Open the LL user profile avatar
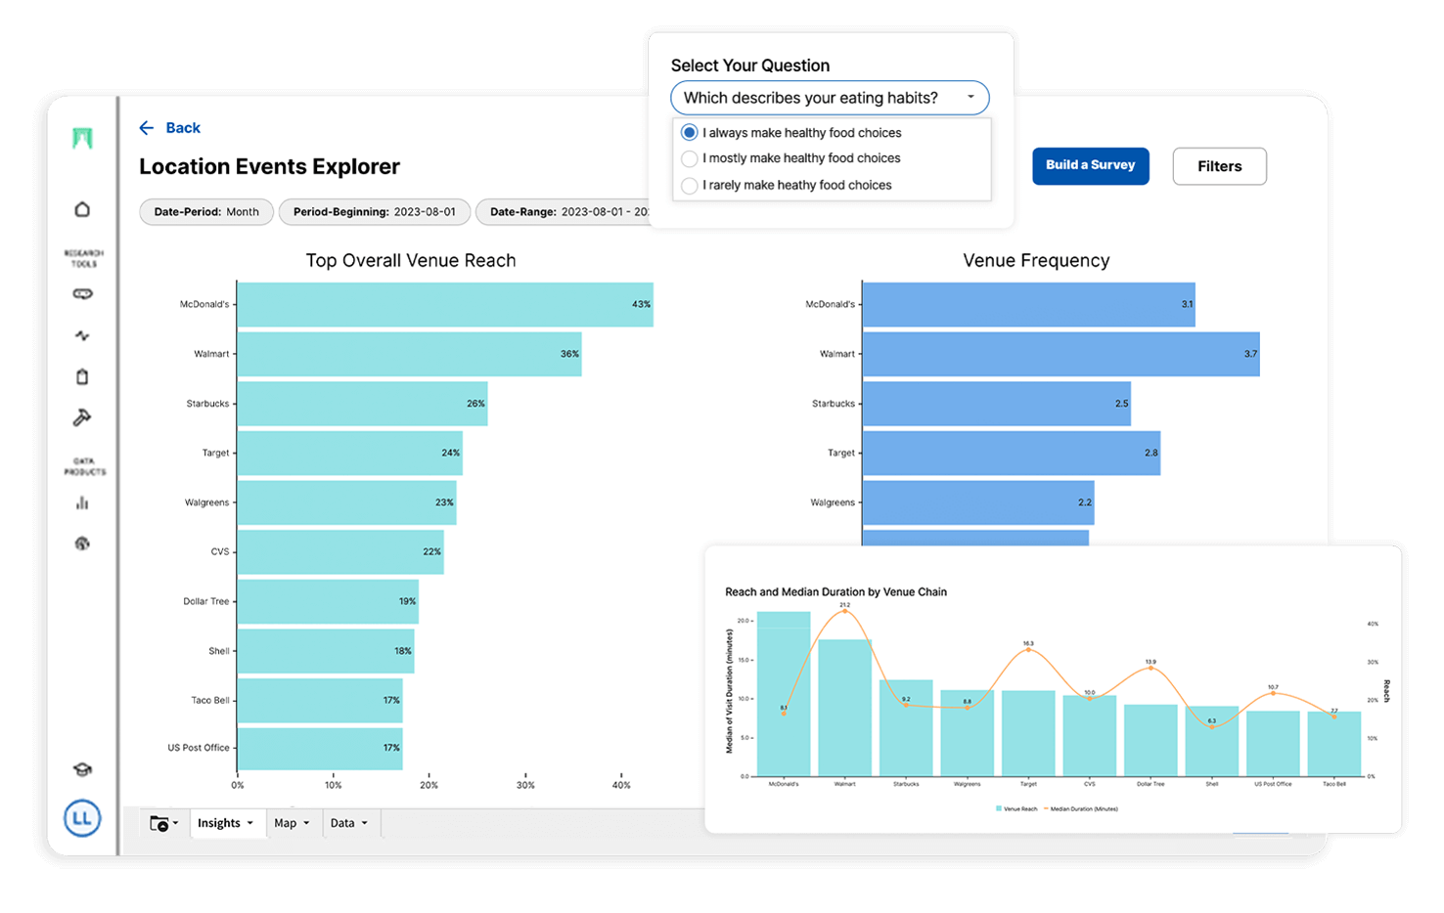 pyautogui.click(x=82, y=818)
